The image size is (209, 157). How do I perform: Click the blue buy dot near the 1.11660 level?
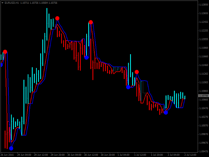tap(86, 58)
